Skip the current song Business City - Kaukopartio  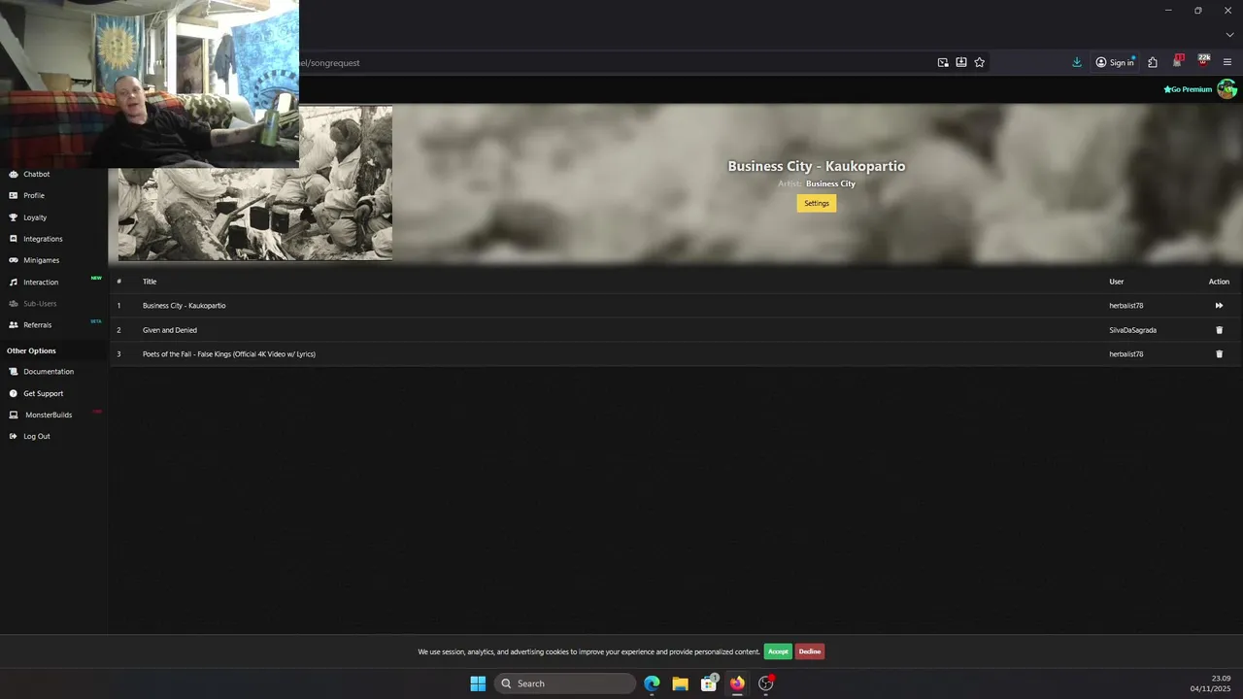[1219, 306]
